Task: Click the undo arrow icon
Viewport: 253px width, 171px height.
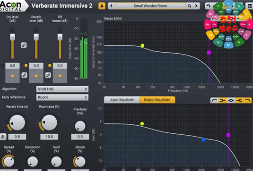Action: [x=208, y=6]
